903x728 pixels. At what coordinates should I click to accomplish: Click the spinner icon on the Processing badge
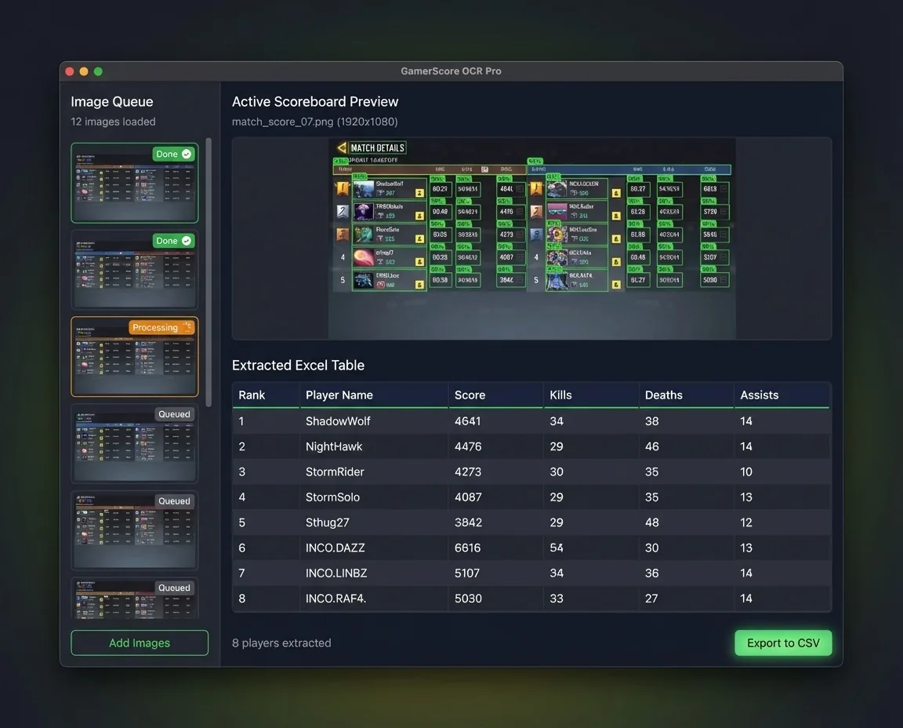coord(187,327)
